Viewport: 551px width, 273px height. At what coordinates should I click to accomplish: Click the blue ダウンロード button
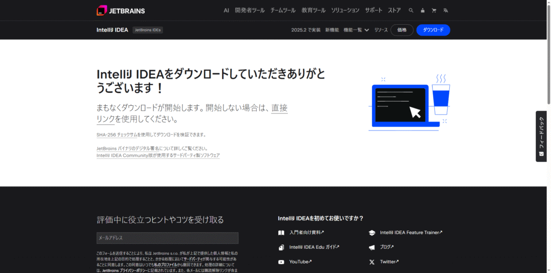433,30
